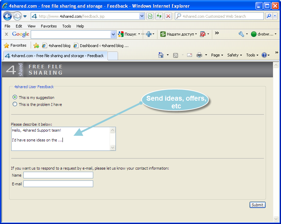The width and height of the screenshot is (281, 224).
Task: Expand the address bar history dropdown
Action: coord(142,16)
